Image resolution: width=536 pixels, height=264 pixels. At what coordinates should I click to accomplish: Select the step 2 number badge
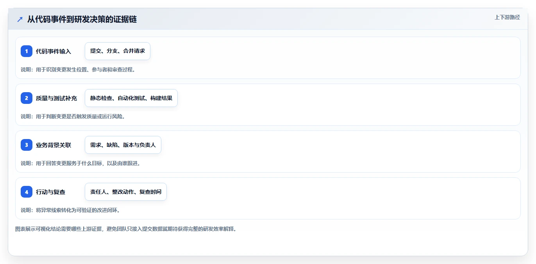27,98
